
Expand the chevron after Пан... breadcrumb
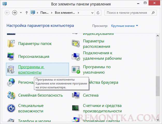52,13
